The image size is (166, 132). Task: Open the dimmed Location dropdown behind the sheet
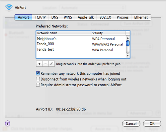click(x=93, y=8)
